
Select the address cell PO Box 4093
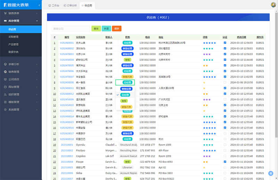(165, 162)
